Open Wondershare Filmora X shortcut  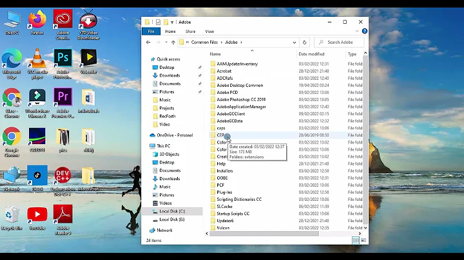[x=37, y=103]
